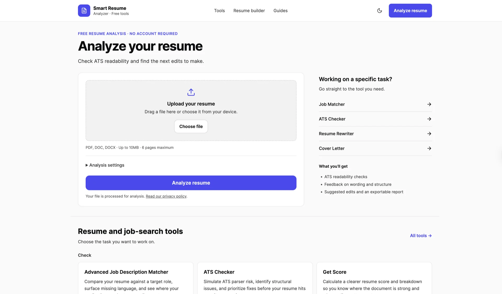Go to Guides in the top navigation
The width and height of the screenshot is (502, 294).
pyautogui.click(x=280, y=10)
